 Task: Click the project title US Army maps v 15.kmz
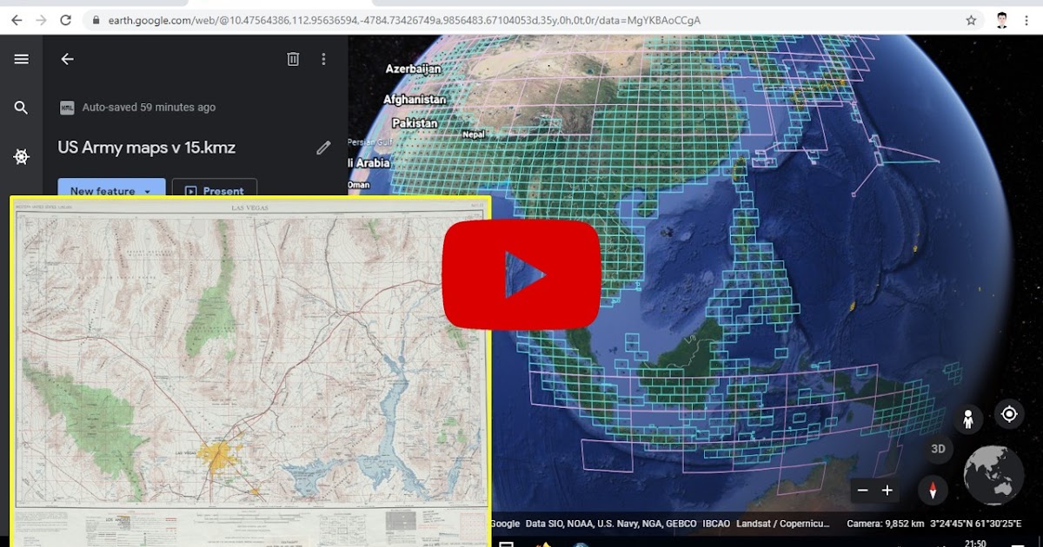(146, 148)
